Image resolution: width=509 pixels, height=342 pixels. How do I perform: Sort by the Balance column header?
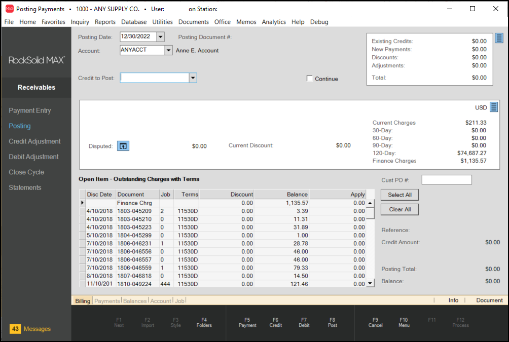click(x=281, y=195)
